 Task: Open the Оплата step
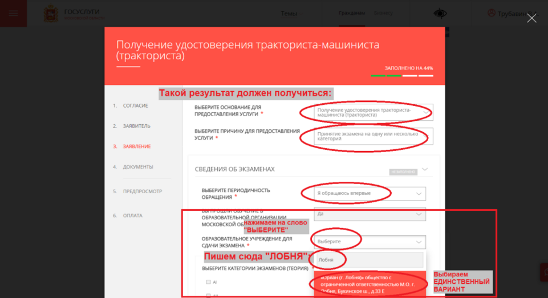tap(132, 215)
